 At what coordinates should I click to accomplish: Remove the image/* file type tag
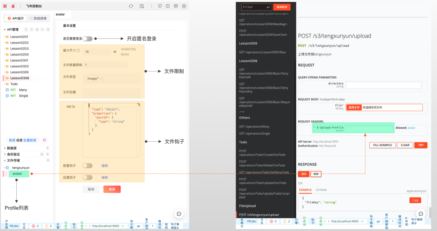coord(101,79)
